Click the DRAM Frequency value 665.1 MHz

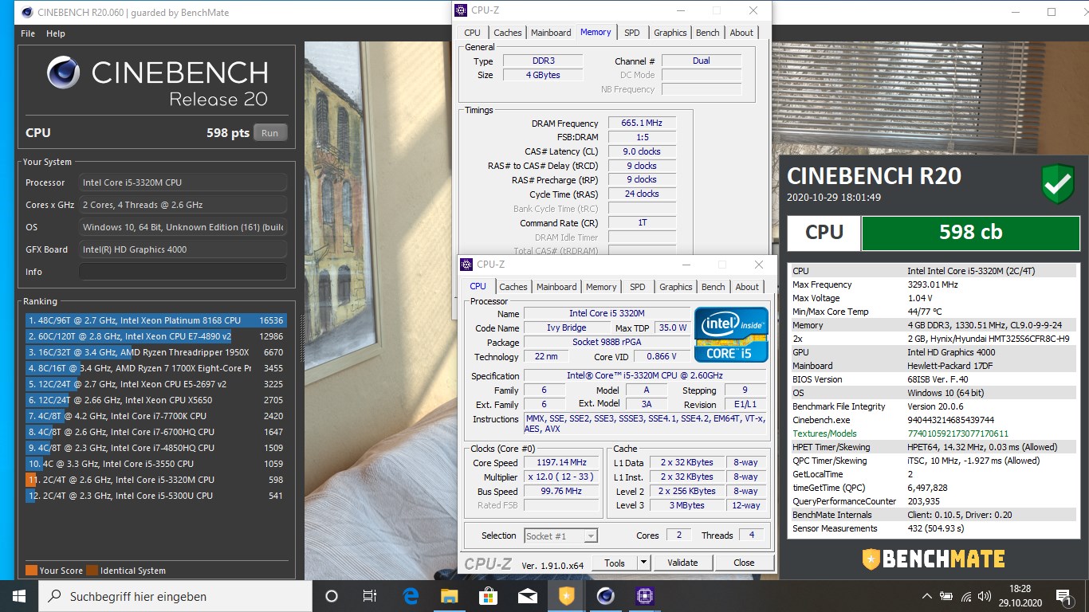click(642, 124)
